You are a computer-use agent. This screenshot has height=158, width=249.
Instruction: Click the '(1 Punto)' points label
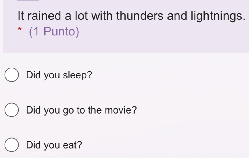pyautogui.click(x=54, y=32)
